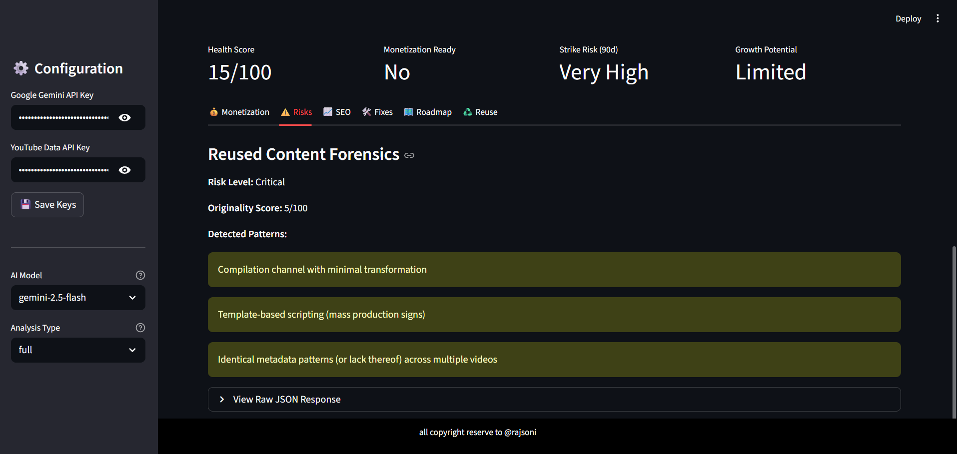This screenshot has height=454, width=957.
Task: Expand View Raw JSON Response
Action: (x=286, y=400)
